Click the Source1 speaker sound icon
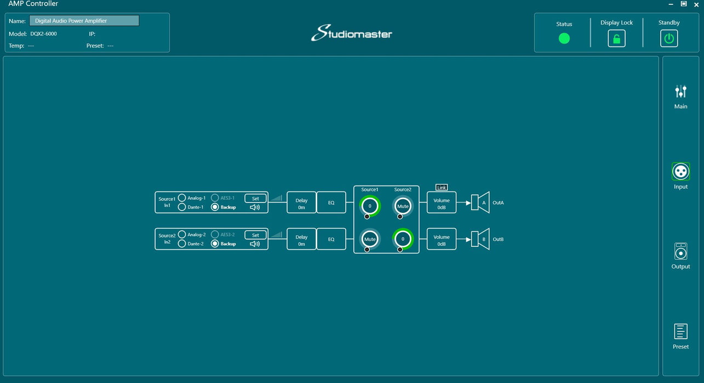704x383 pixels. tap(255, 207)
